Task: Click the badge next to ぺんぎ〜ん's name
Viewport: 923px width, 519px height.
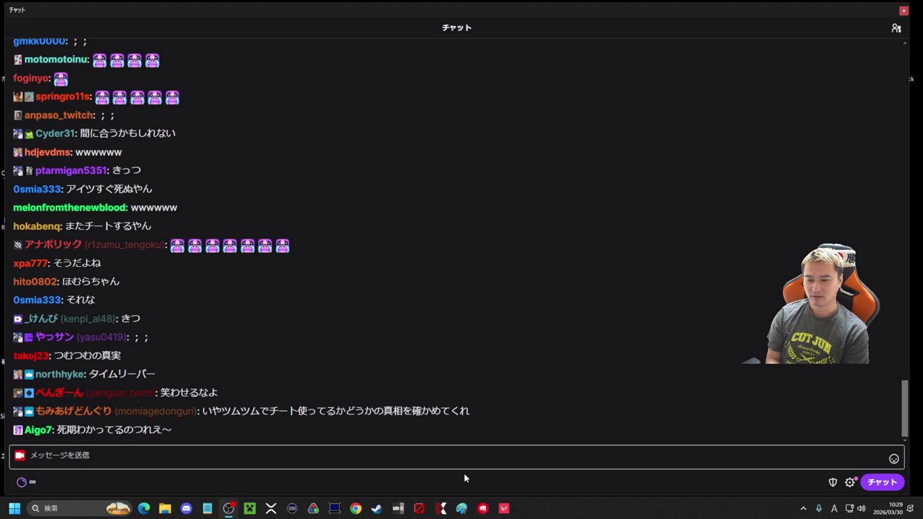Action: click(28, 393)
